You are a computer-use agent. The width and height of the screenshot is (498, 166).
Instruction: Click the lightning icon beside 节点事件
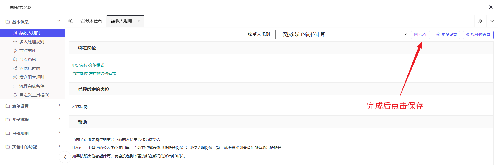click(15, 51)
